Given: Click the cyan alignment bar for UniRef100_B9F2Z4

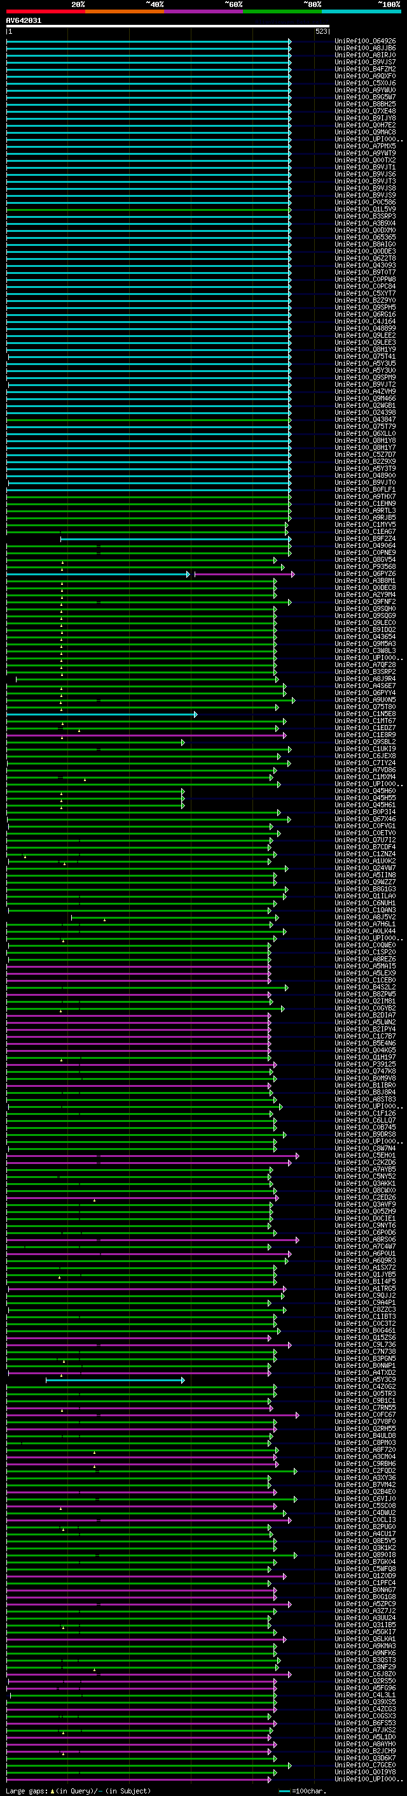Looking at the screenshot, I should pos(176,538).
